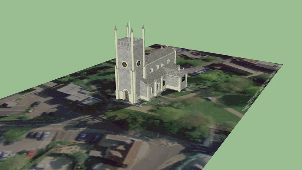Click the upper arched windows on the nave wall
Image resolution: width=302 pixels, height=170 pixels.
click(x=157, y=67)
